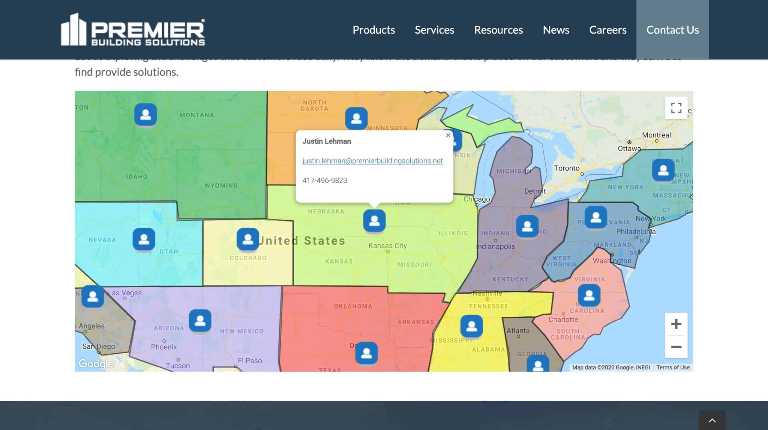Close the Justin Lehman info popup
The height and width of the screenshot is (430, 768).
point(448,135)
